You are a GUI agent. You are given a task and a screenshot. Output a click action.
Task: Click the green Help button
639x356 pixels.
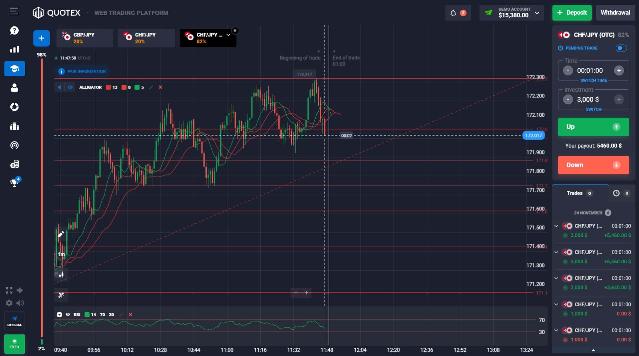14,344
